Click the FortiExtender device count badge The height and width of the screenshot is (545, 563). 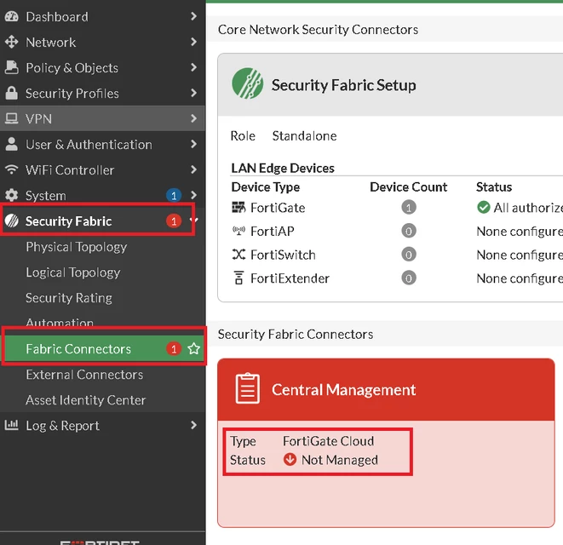(409, 278)
